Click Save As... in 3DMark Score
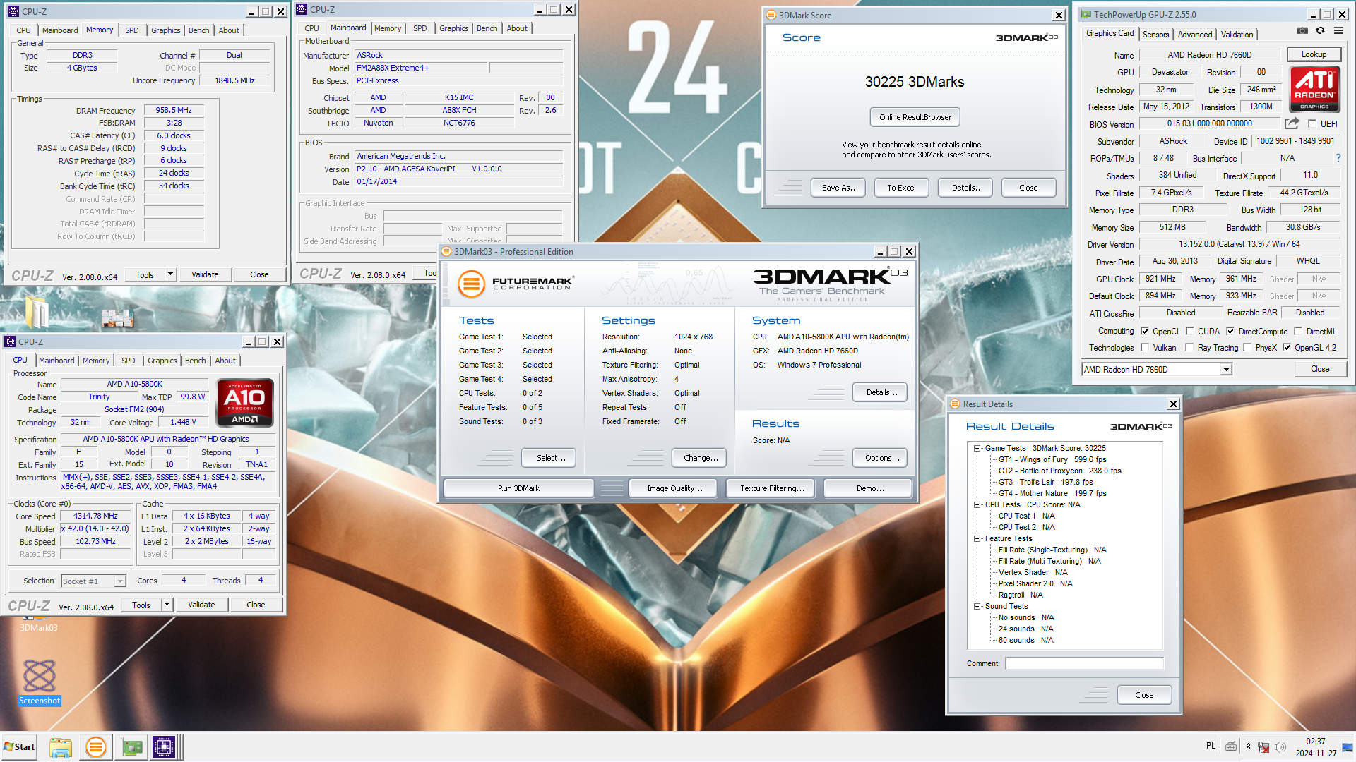 point(840,188)
